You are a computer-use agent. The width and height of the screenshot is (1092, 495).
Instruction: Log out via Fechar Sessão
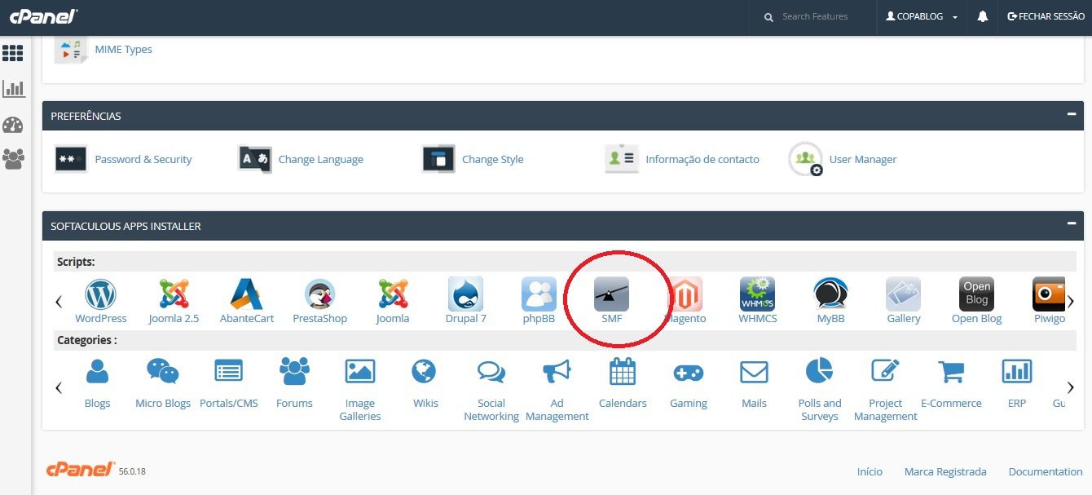point(1046,16)
